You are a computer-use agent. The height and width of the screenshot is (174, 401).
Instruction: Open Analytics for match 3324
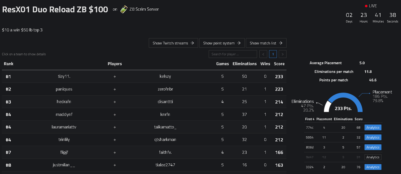pos(373,167)
